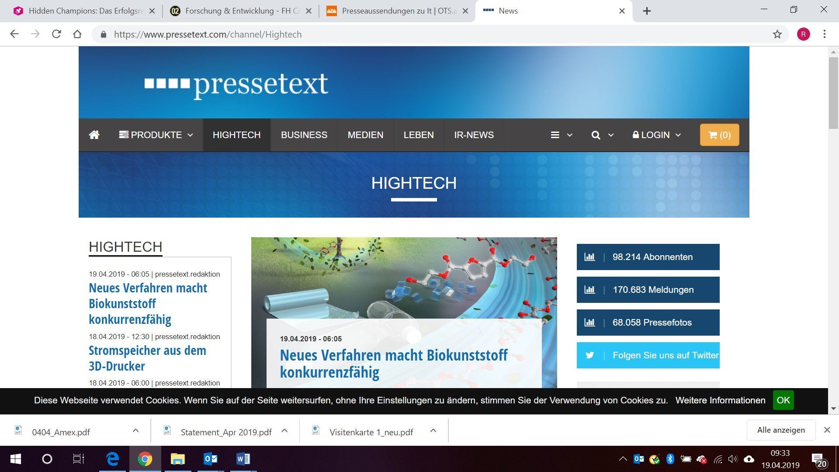Go back to the previous page
839x472 pixels.
14,34
